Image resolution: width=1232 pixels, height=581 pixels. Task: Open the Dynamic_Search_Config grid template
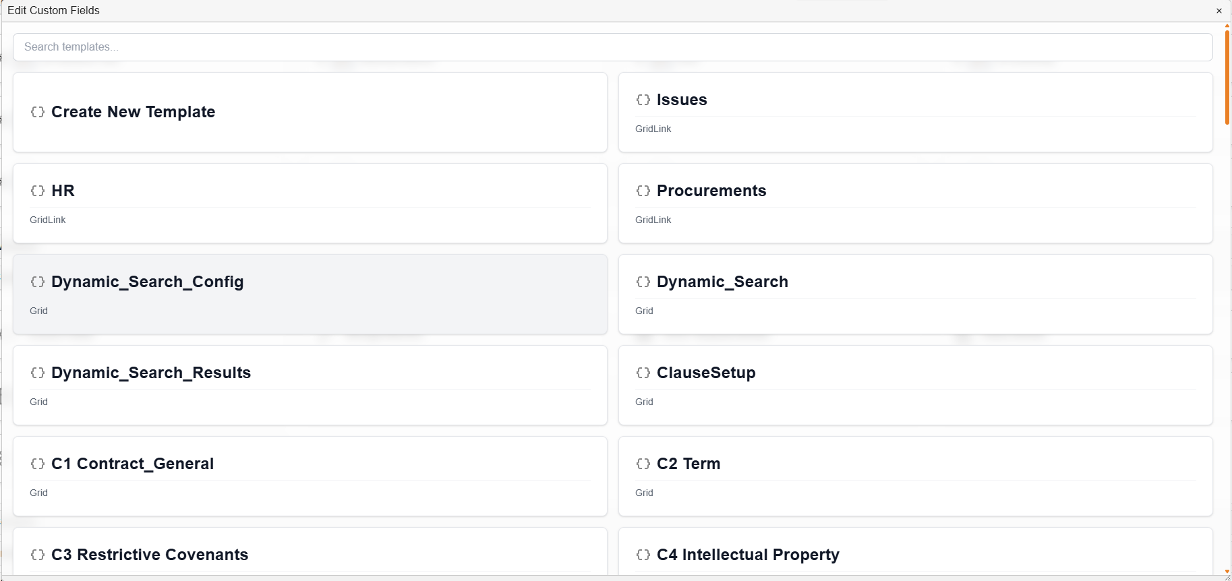[x=310, y=294]
